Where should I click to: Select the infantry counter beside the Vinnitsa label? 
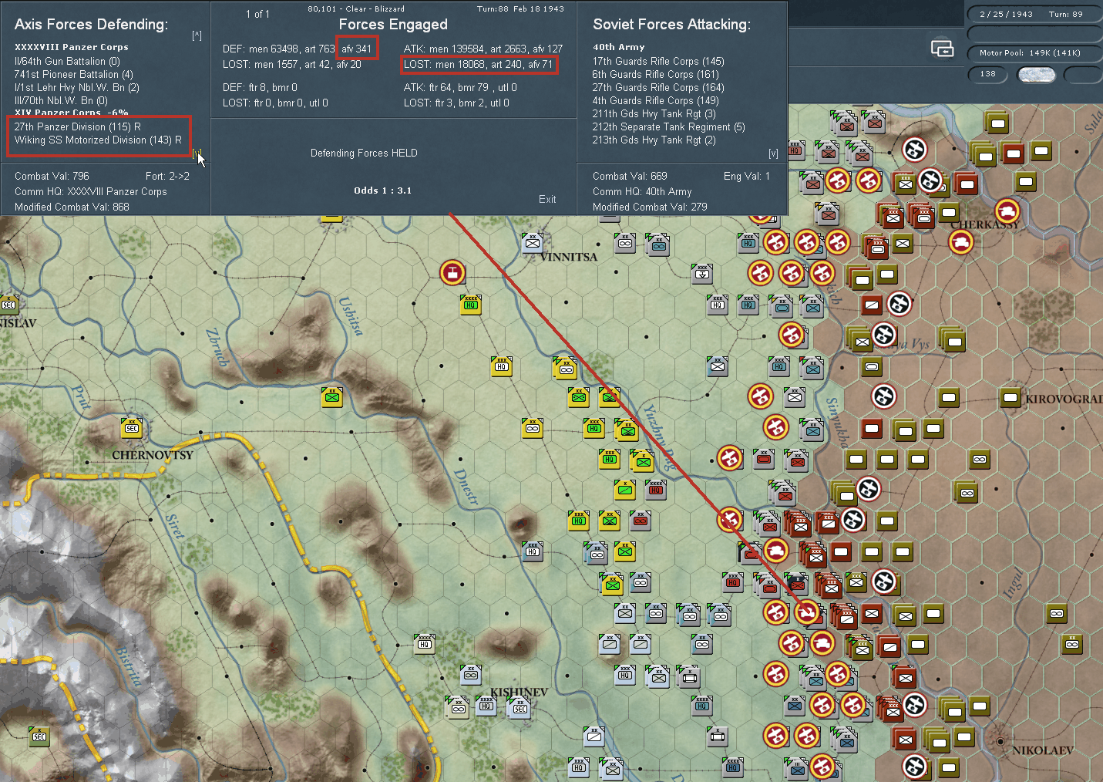click(533, 243)
